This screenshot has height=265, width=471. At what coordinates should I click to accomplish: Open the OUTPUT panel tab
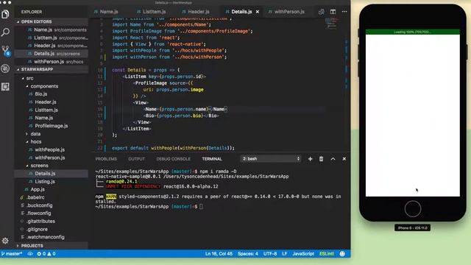[x=137, y=159]
